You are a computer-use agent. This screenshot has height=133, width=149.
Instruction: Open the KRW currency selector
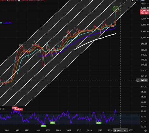coord(143,1)
